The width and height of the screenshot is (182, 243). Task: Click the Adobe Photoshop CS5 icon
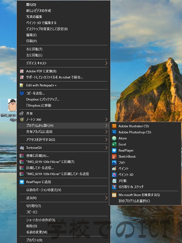(x=114, y=132)
